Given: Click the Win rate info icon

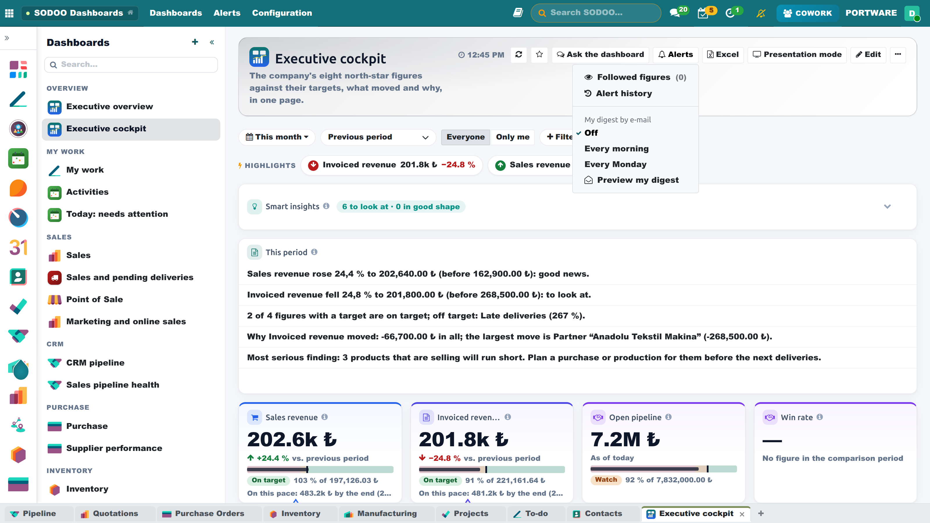Looking at the screenshot, I should [x=820, y=417].
